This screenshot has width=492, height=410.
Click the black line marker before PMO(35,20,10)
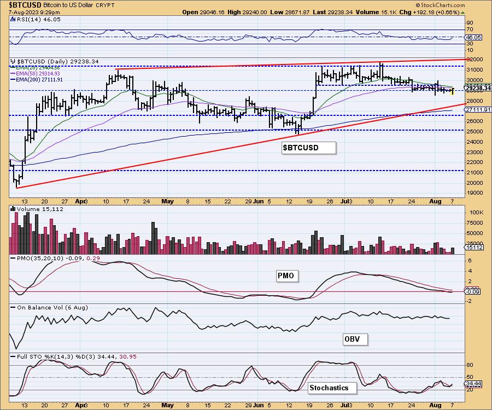(13, 258)
